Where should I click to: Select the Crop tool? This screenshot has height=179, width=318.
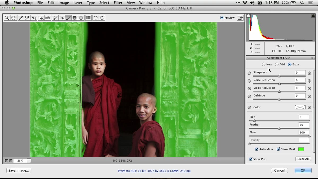pyautogui.click(x=41, y=18)
